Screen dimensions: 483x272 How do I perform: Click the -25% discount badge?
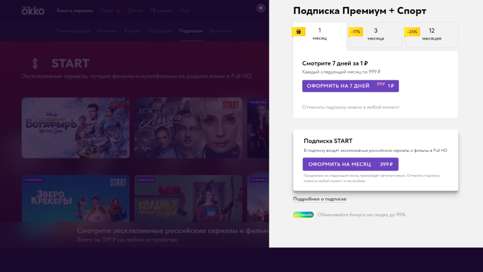[412, 32]
